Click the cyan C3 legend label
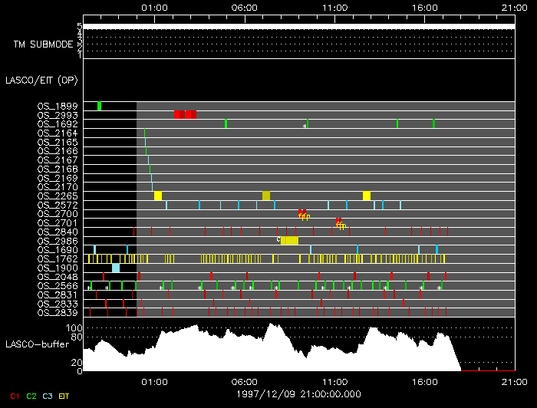 pyautogui.click(x=48, y=396)
